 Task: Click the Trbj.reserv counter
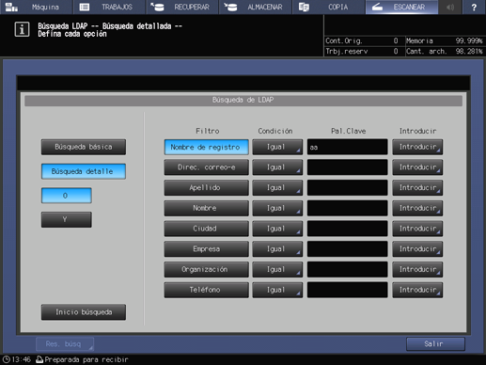(362, 51)
